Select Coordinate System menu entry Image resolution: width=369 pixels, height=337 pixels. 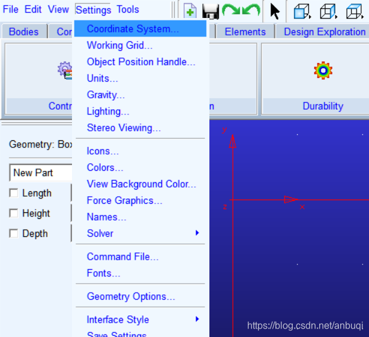click(140, 29)
